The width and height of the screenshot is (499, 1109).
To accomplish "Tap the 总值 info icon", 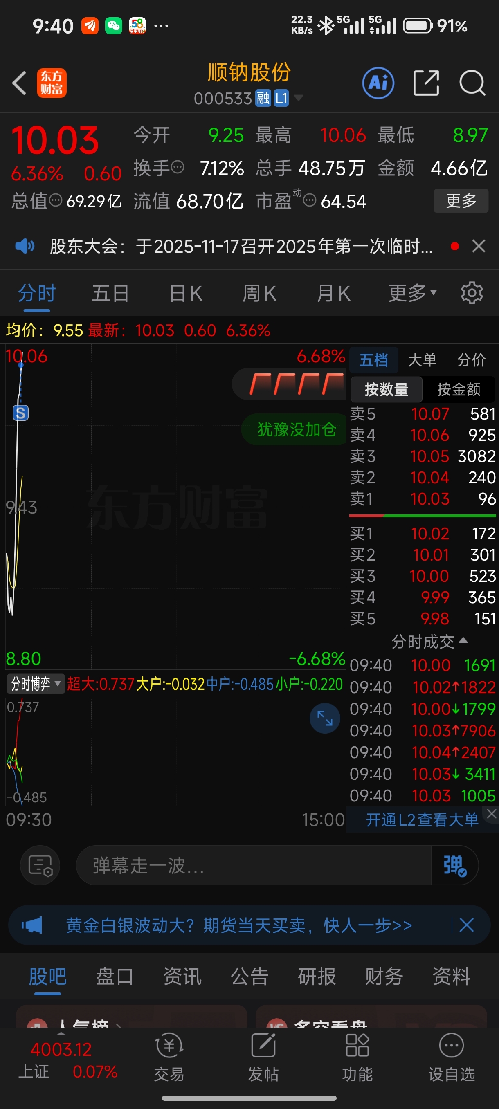I will coord(56,200).
